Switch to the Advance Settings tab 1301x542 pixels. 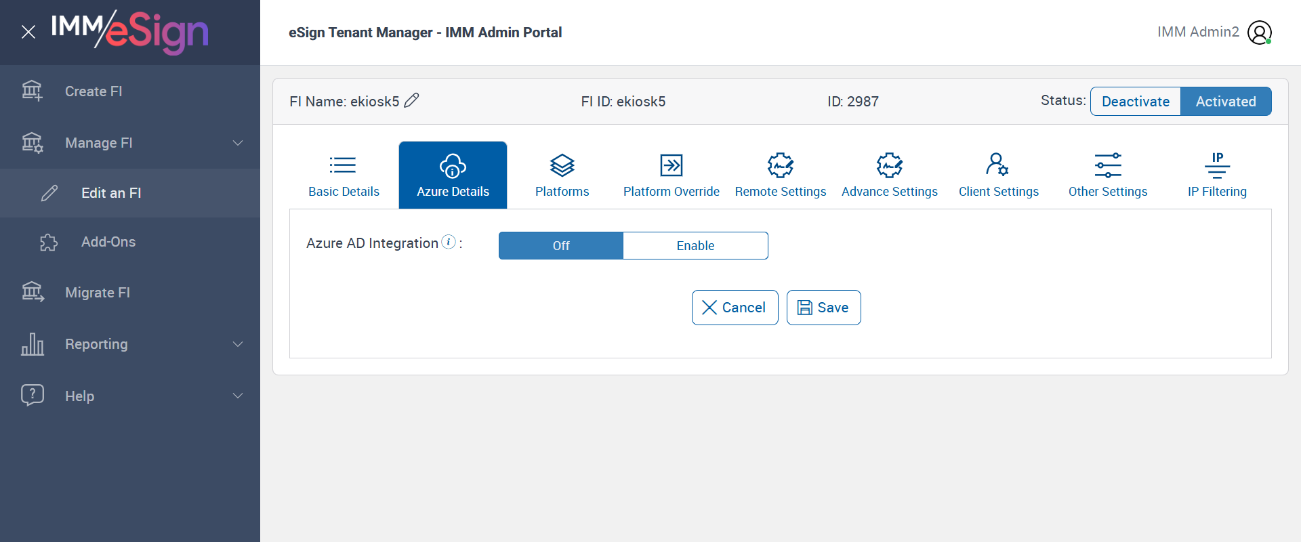click(890, 175)
